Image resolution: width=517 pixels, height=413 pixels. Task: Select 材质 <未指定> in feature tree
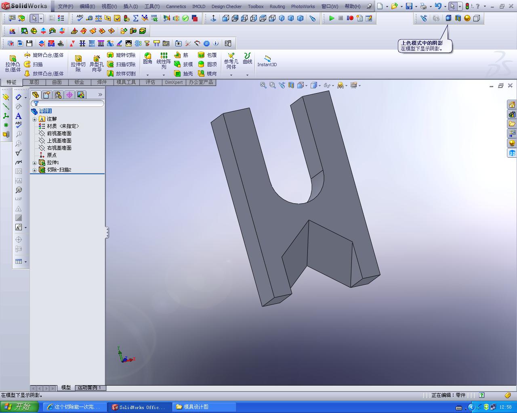pyautogui.click(x=63, y=126)
